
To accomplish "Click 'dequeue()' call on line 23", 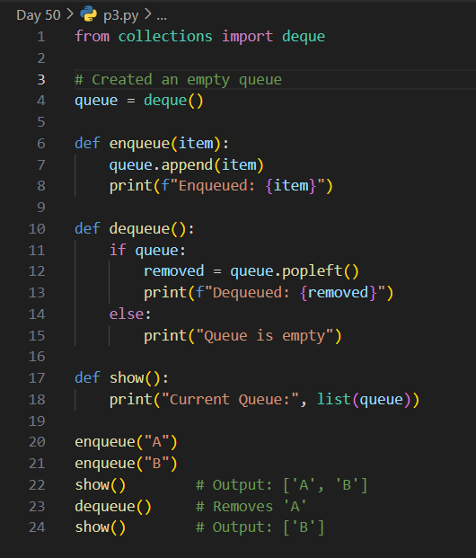I will tap(113, 506).
